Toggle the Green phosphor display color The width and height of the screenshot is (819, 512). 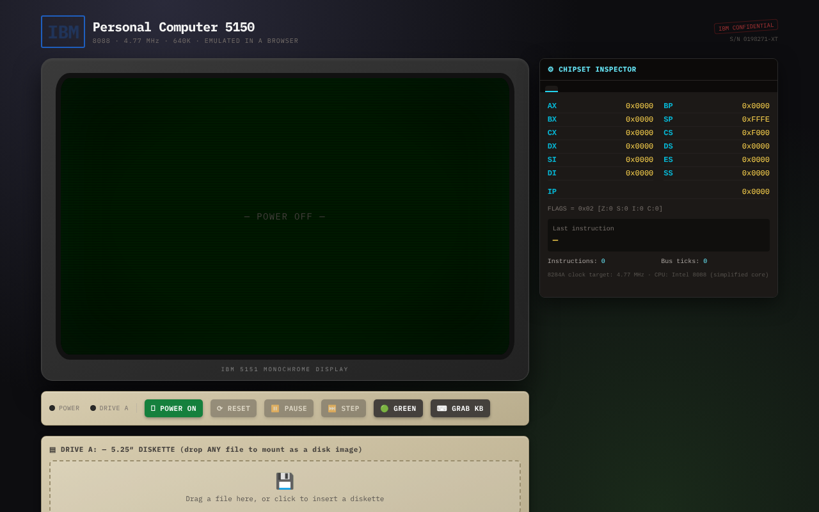[x=398, y=408]
